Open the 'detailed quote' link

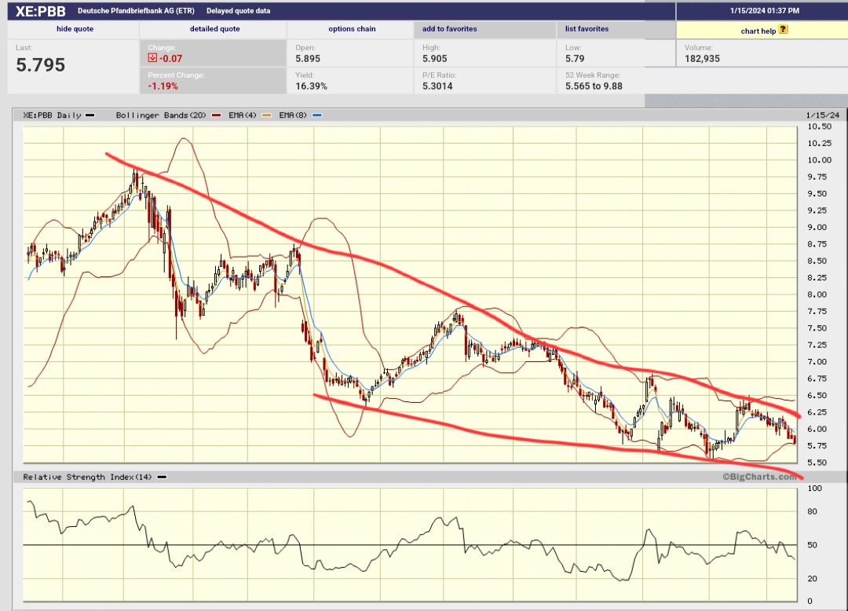(214, 28)
